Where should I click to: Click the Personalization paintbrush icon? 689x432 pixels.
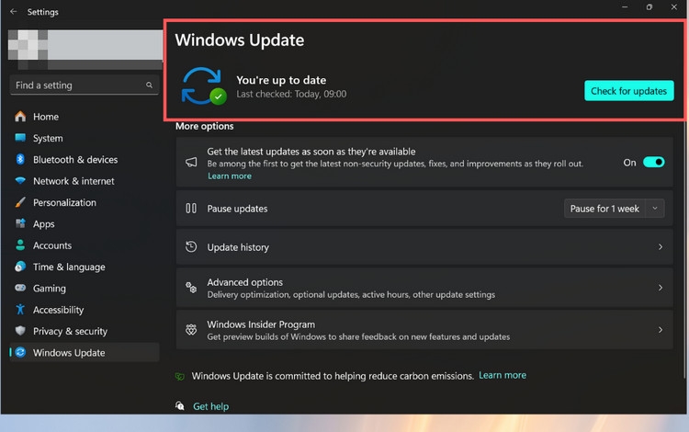pos(20,202)
